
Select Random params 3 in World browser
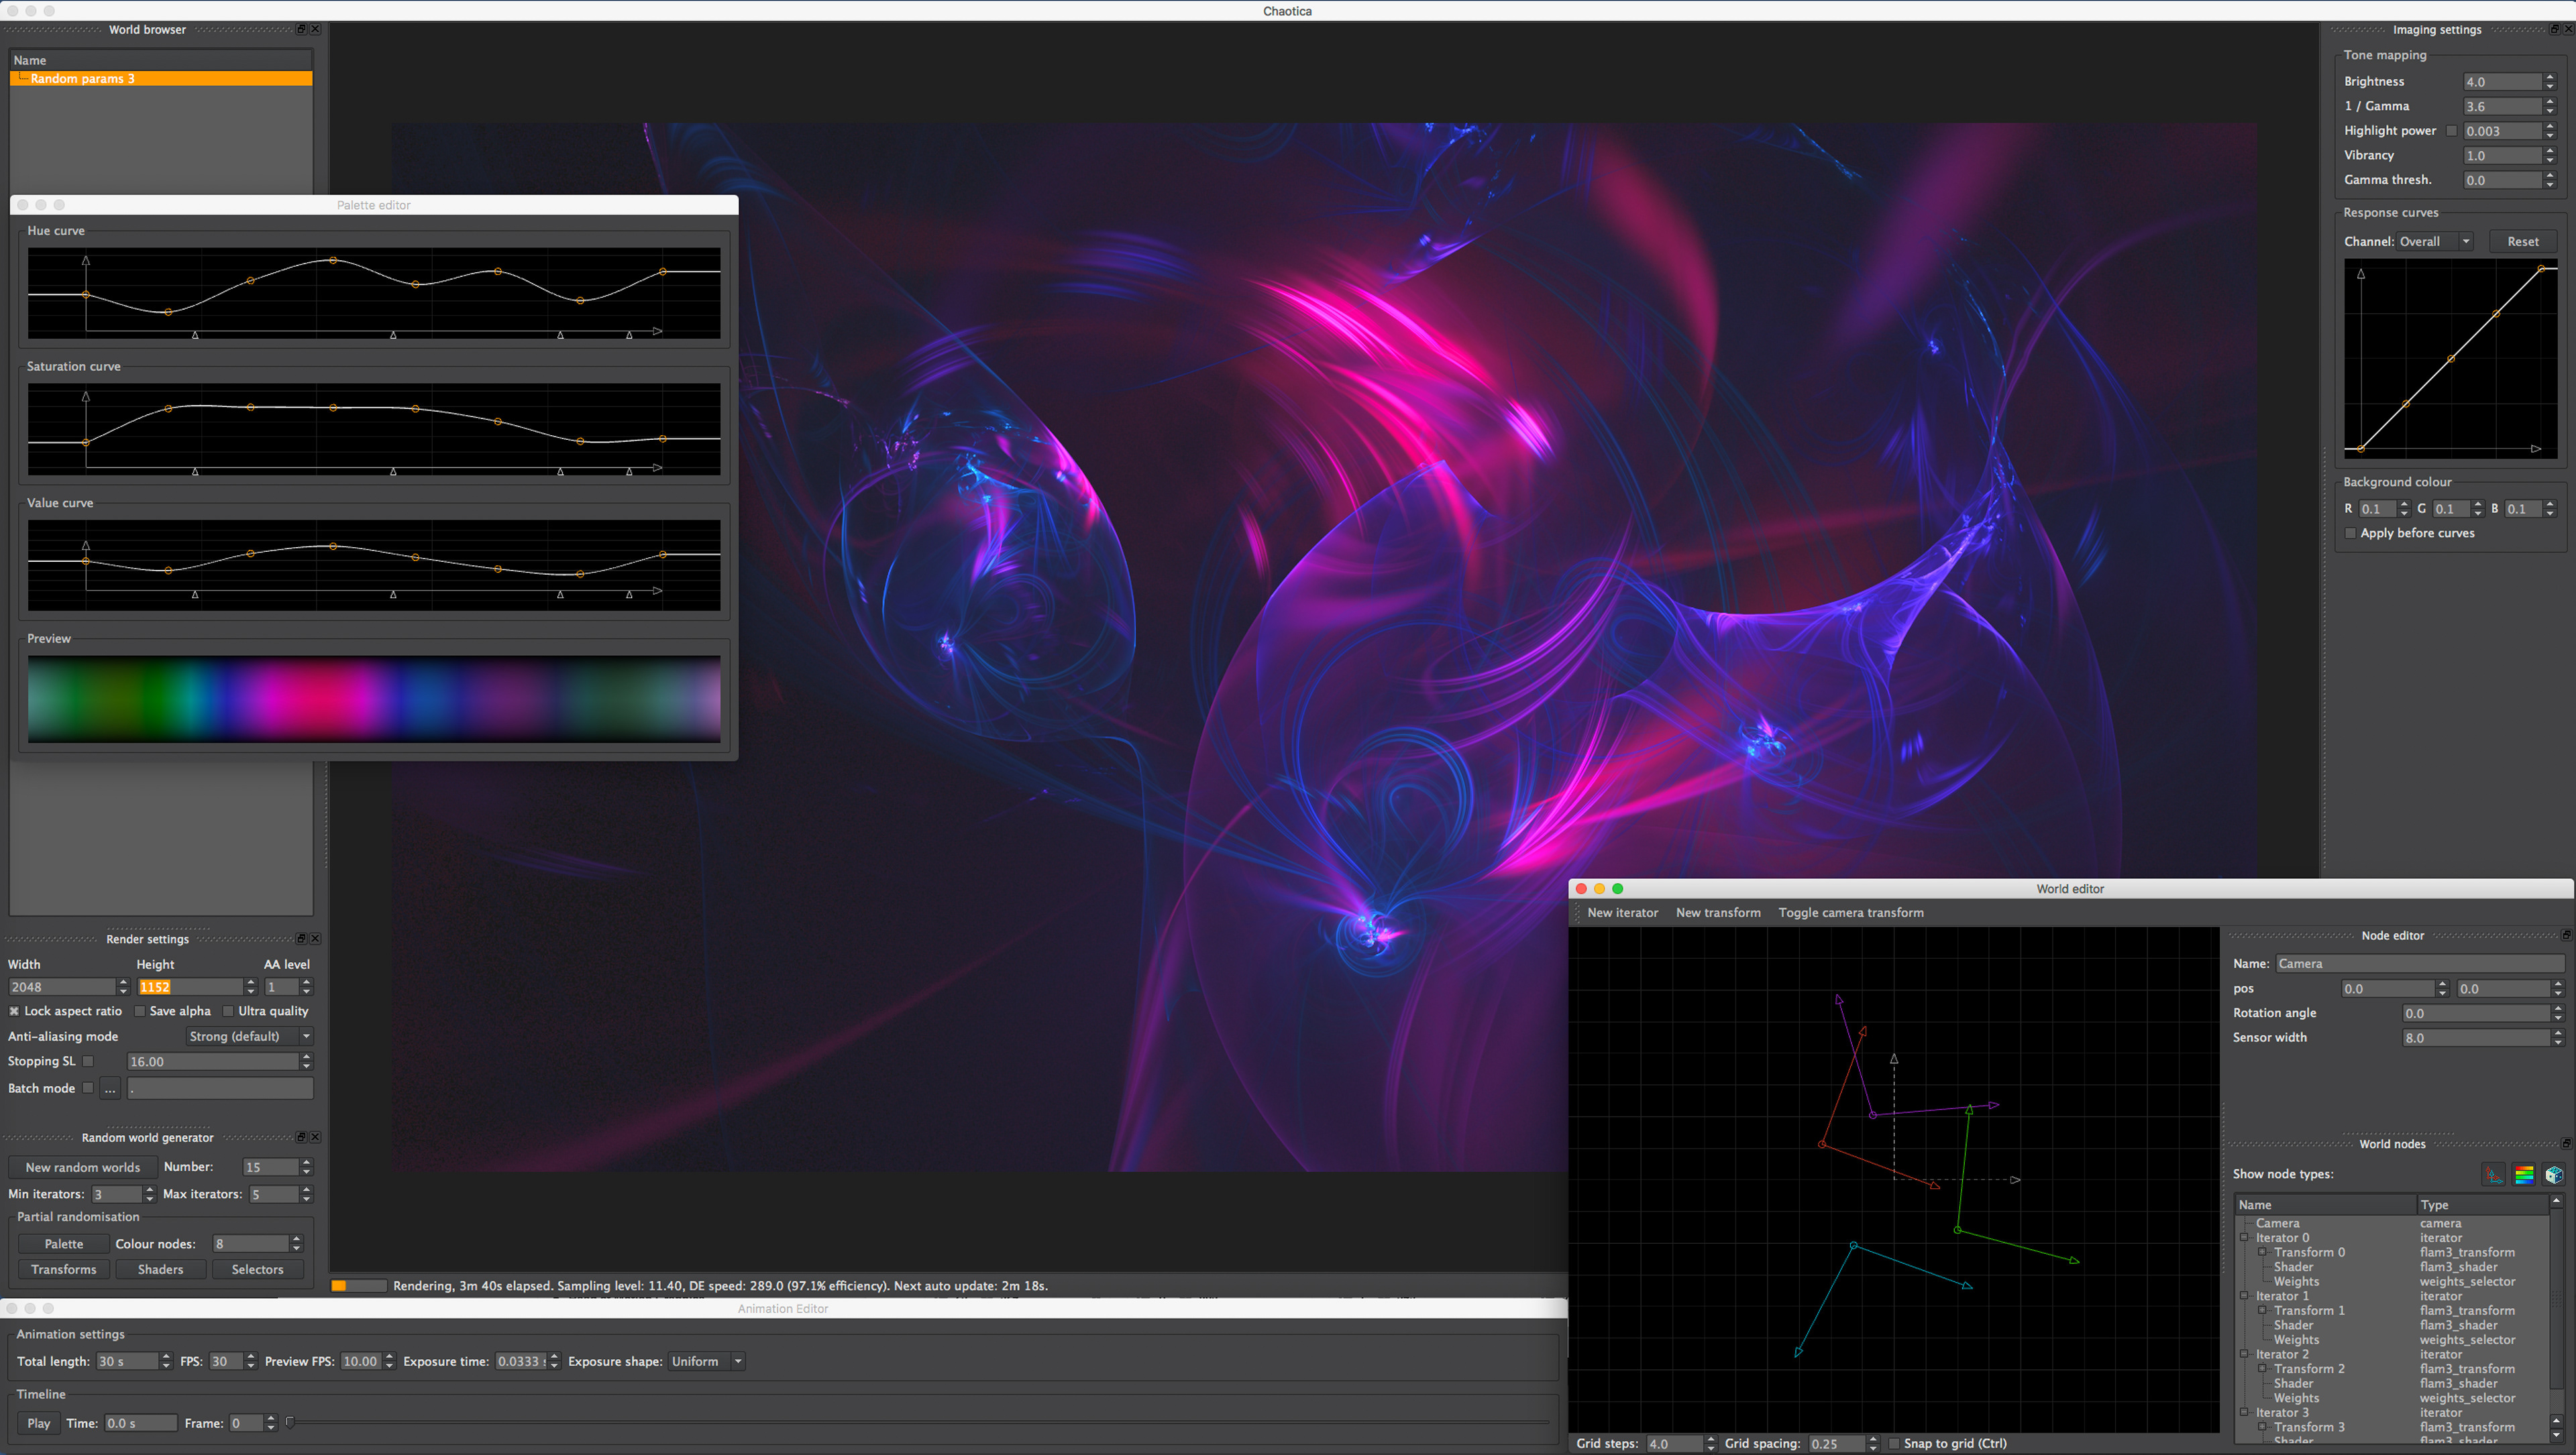[x=82, y=78]
